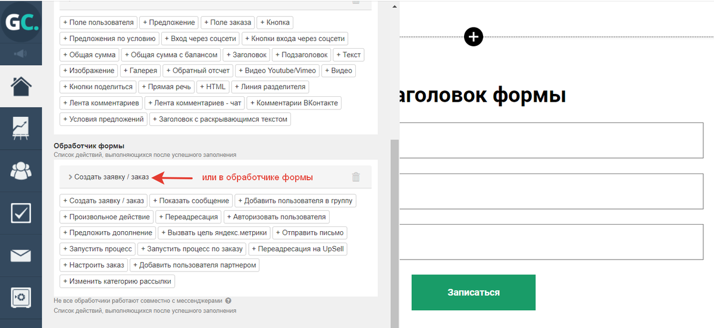The width and height of the screenshot is (714, 328).
Task: Open the home section in sidebar
Action: (21, 87)
